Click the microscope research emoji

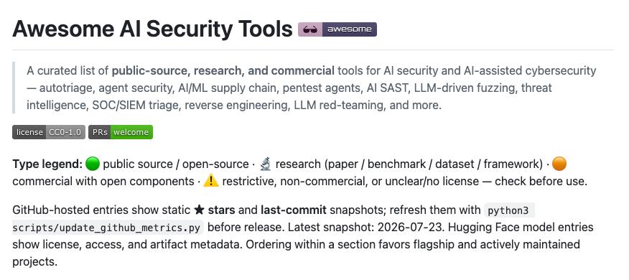(x=265, y=164)
